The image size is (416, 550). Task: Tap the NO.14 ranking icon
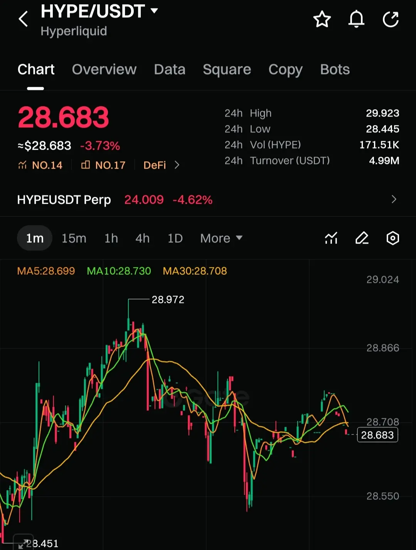pos(22,165)
